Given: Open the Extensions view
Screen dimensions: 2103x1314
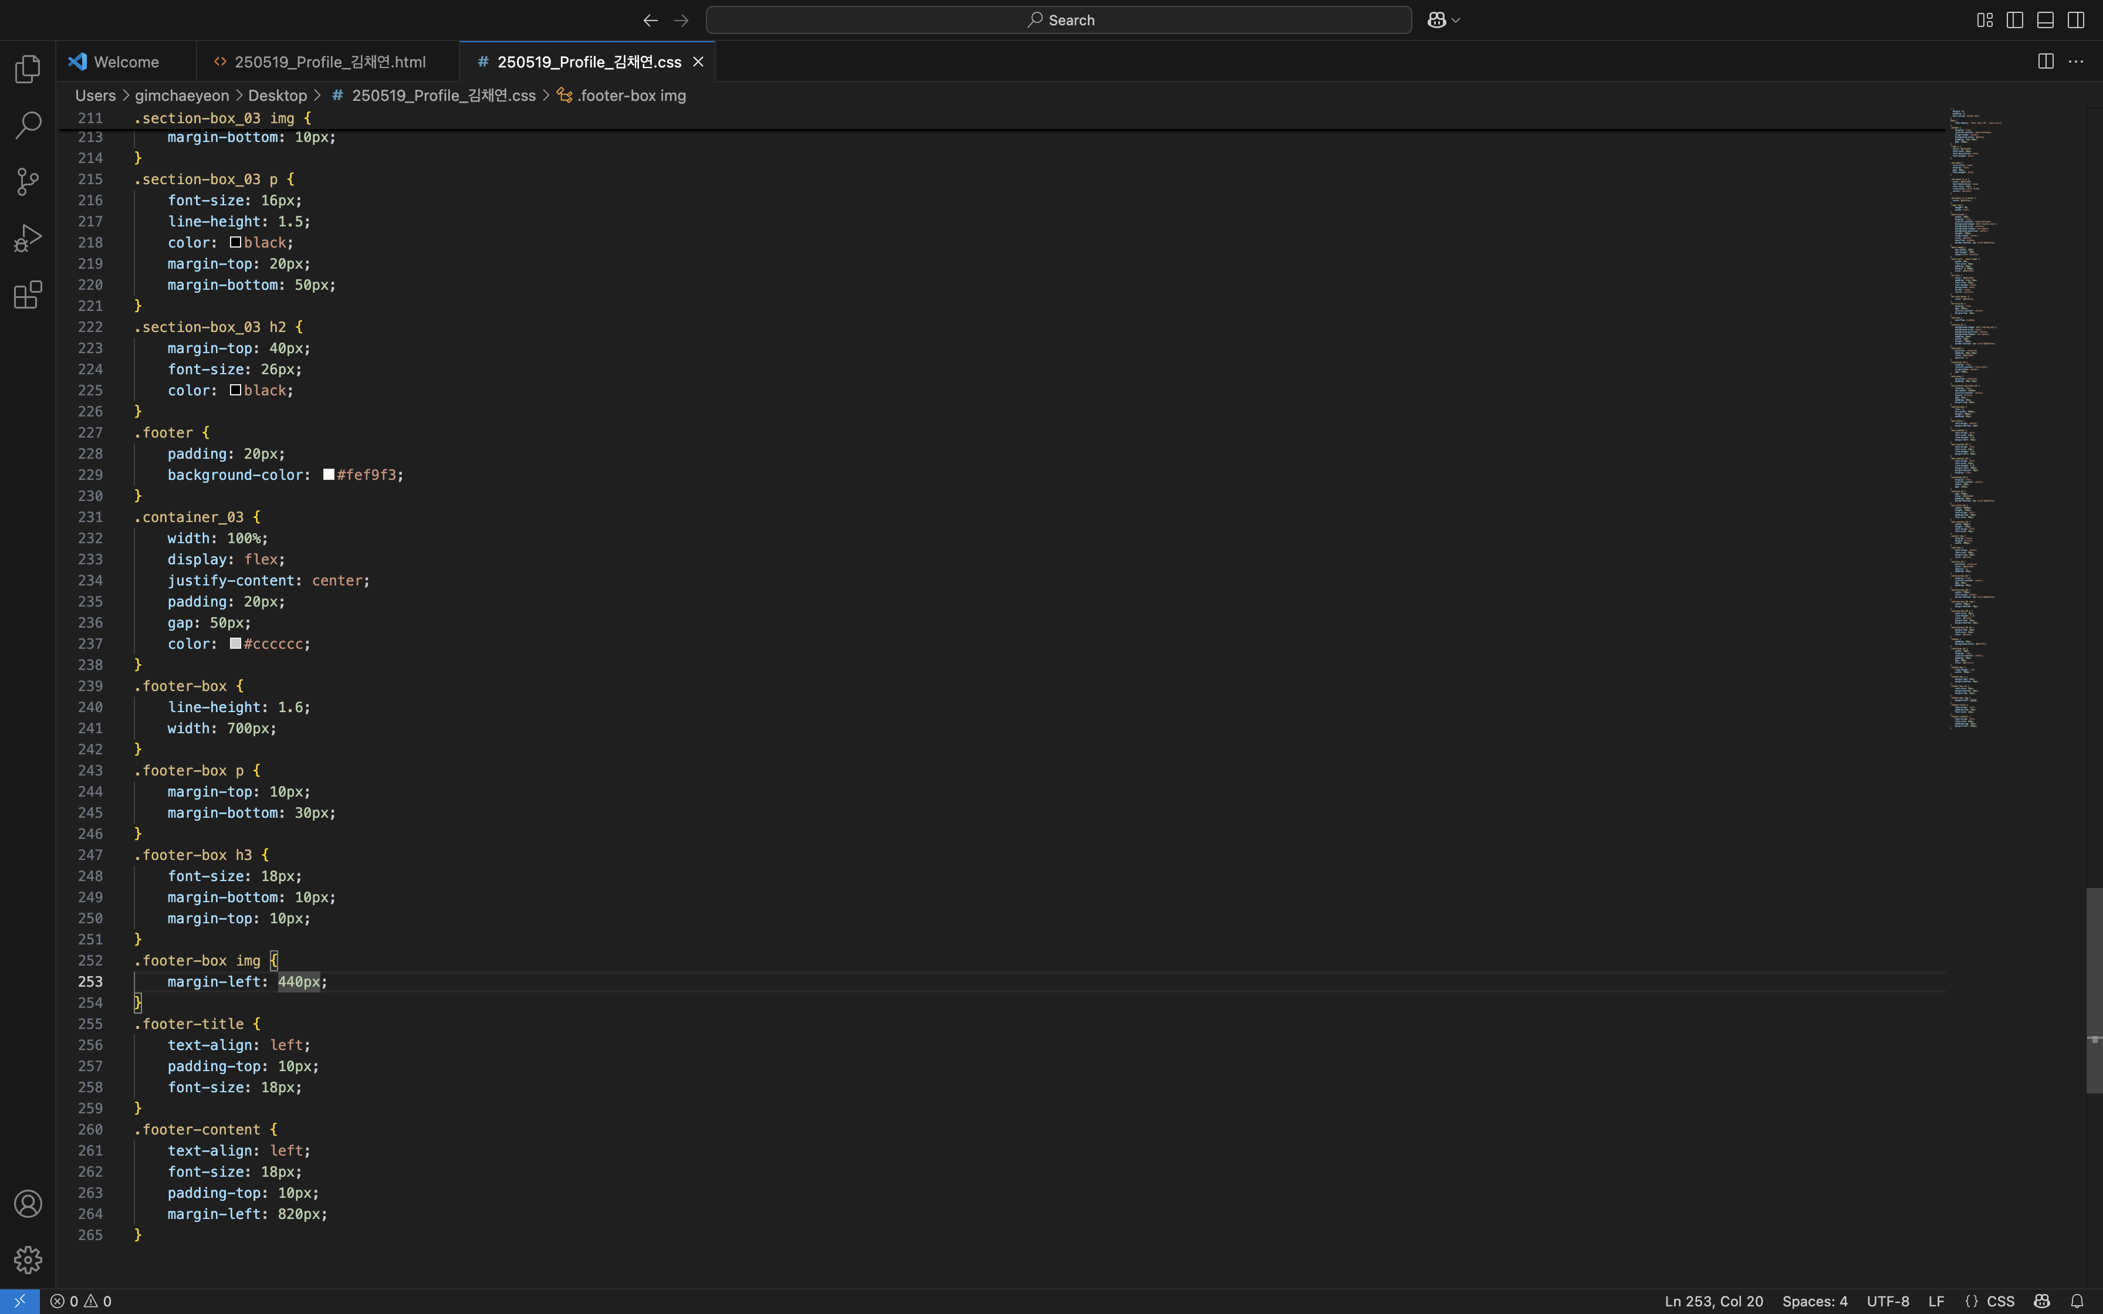Looking at the screenshot, I should (28, 294).
